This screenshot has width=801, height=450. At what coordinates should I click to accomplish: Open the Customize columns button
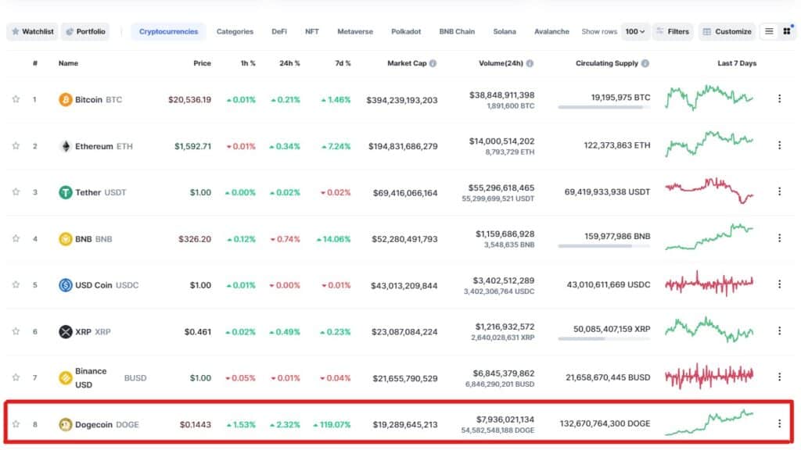[727, 31]
